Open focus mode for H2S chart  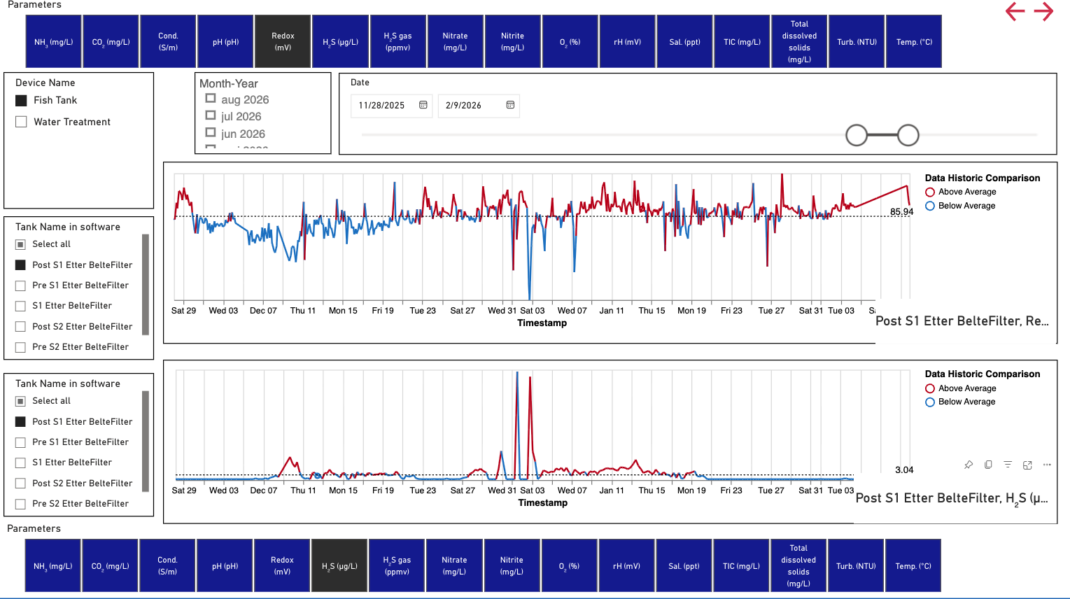click(x=1027, y=465)
